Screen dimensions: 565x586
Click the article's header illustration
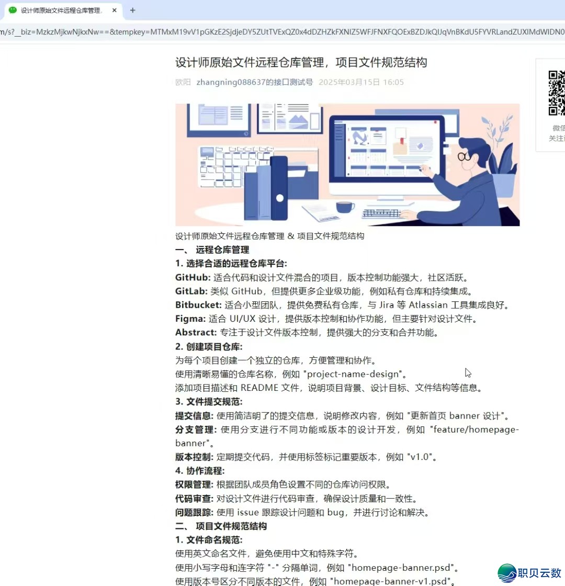pyautogui.click(x=347, y=164)
